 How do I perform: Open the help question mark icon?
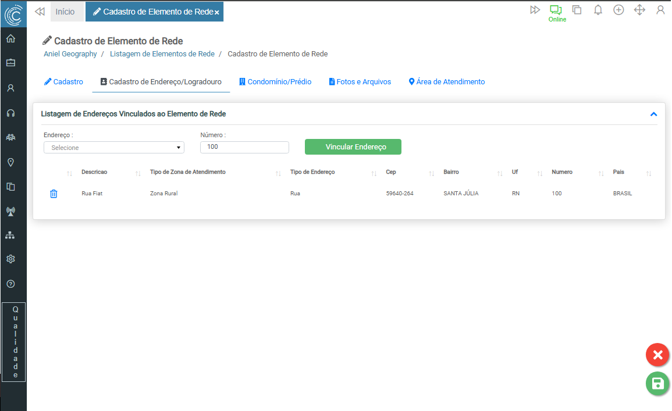(10, 284)
